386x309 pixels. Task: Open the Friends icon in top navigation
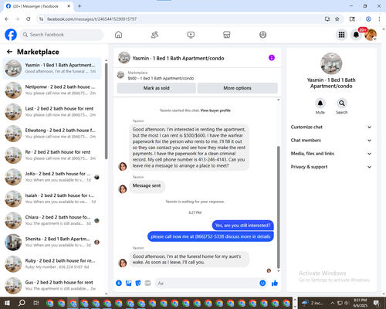pos(154,35)
